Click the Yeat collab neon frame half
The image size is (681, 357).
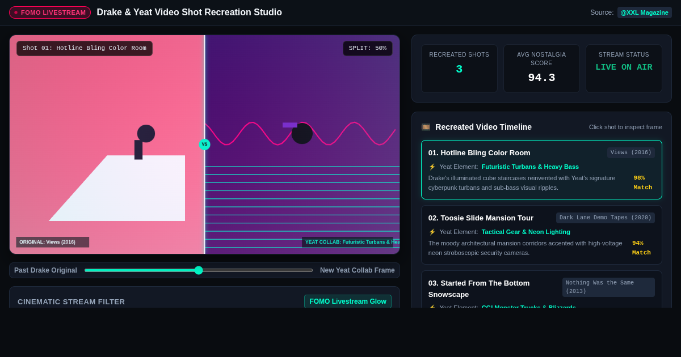click(x=302, y=144)
